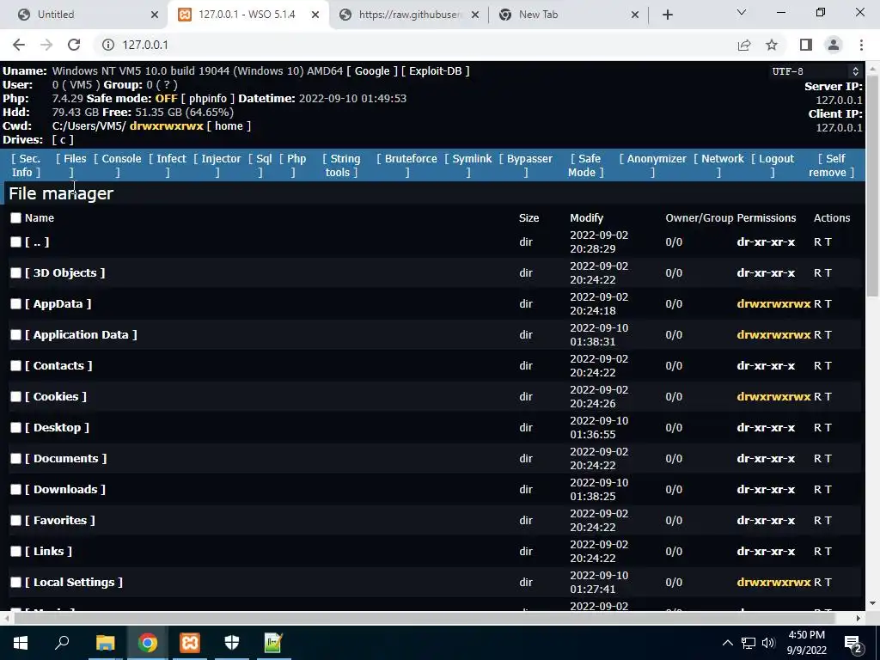Image resolution: width=880 pixels, height=660 pixels.
Task: Open the browser side panel
Action: pos(806,45)
